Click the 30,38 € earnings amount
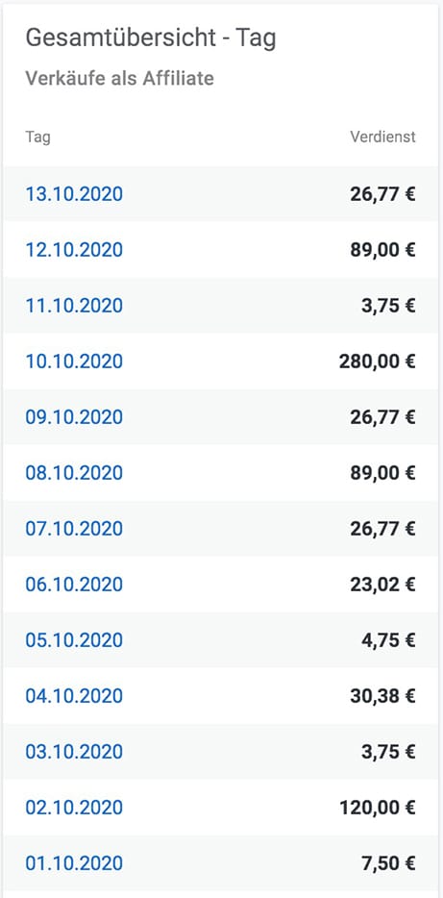This screenshot has width=443, height=898. click(x=382, y=696)
